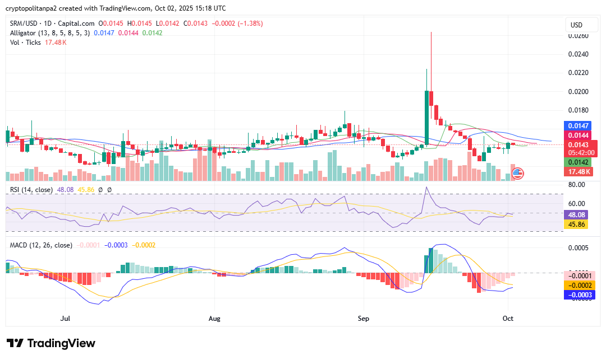Image resolution: width=606 pixels, height=360 pixels.
Task: Click the second ∅ symbol in RSI legend
Action: click(109, 190)
